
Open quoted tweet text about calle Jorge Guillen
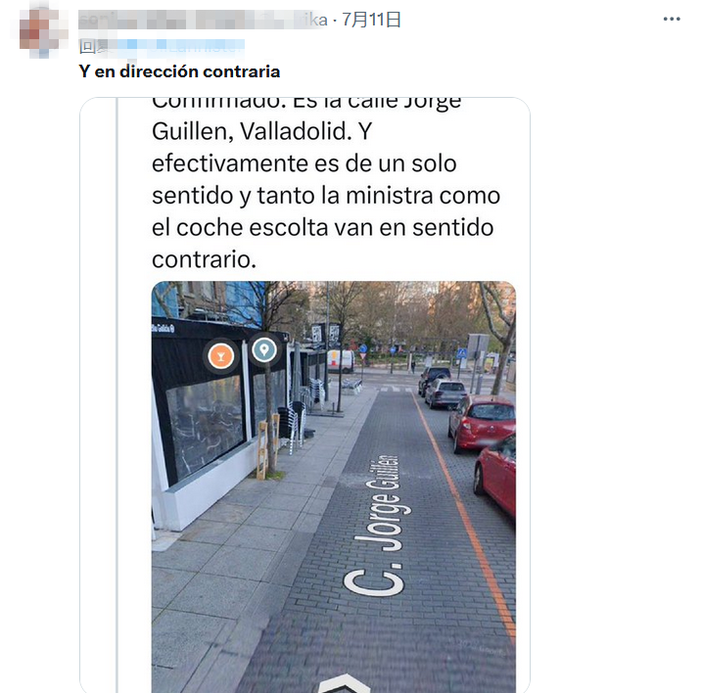(x=326, y=184)
